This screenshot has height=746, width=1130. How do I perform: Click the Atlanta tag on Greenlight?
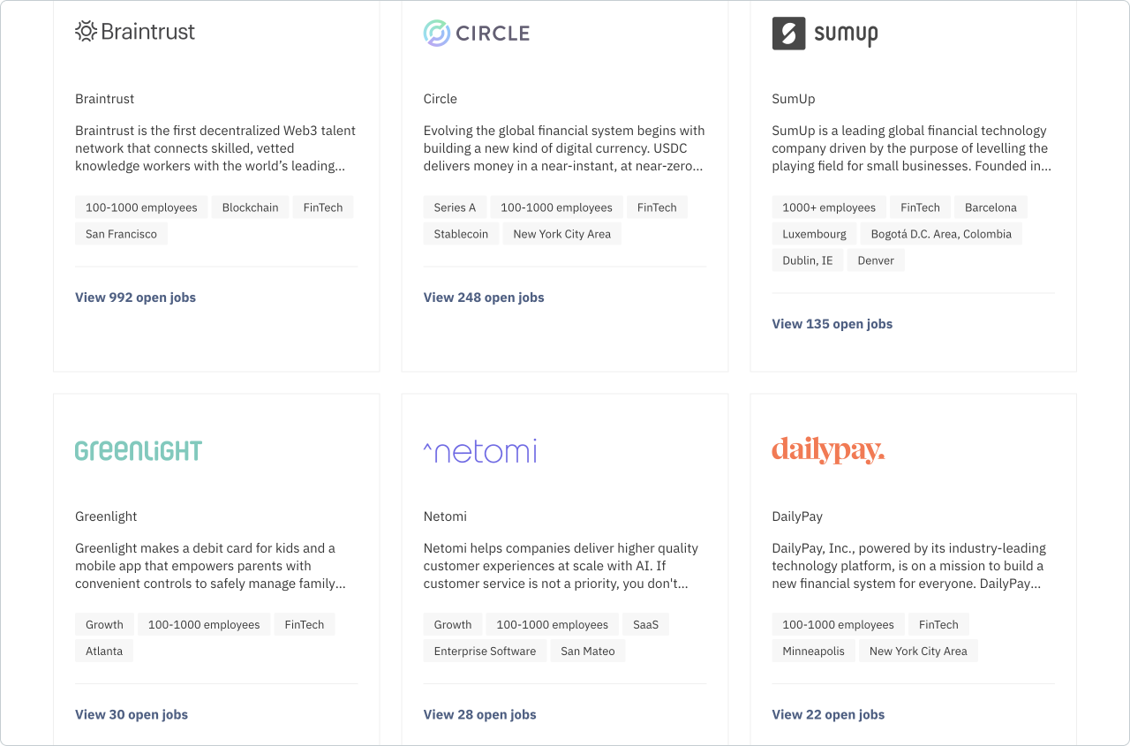[104, 651]
